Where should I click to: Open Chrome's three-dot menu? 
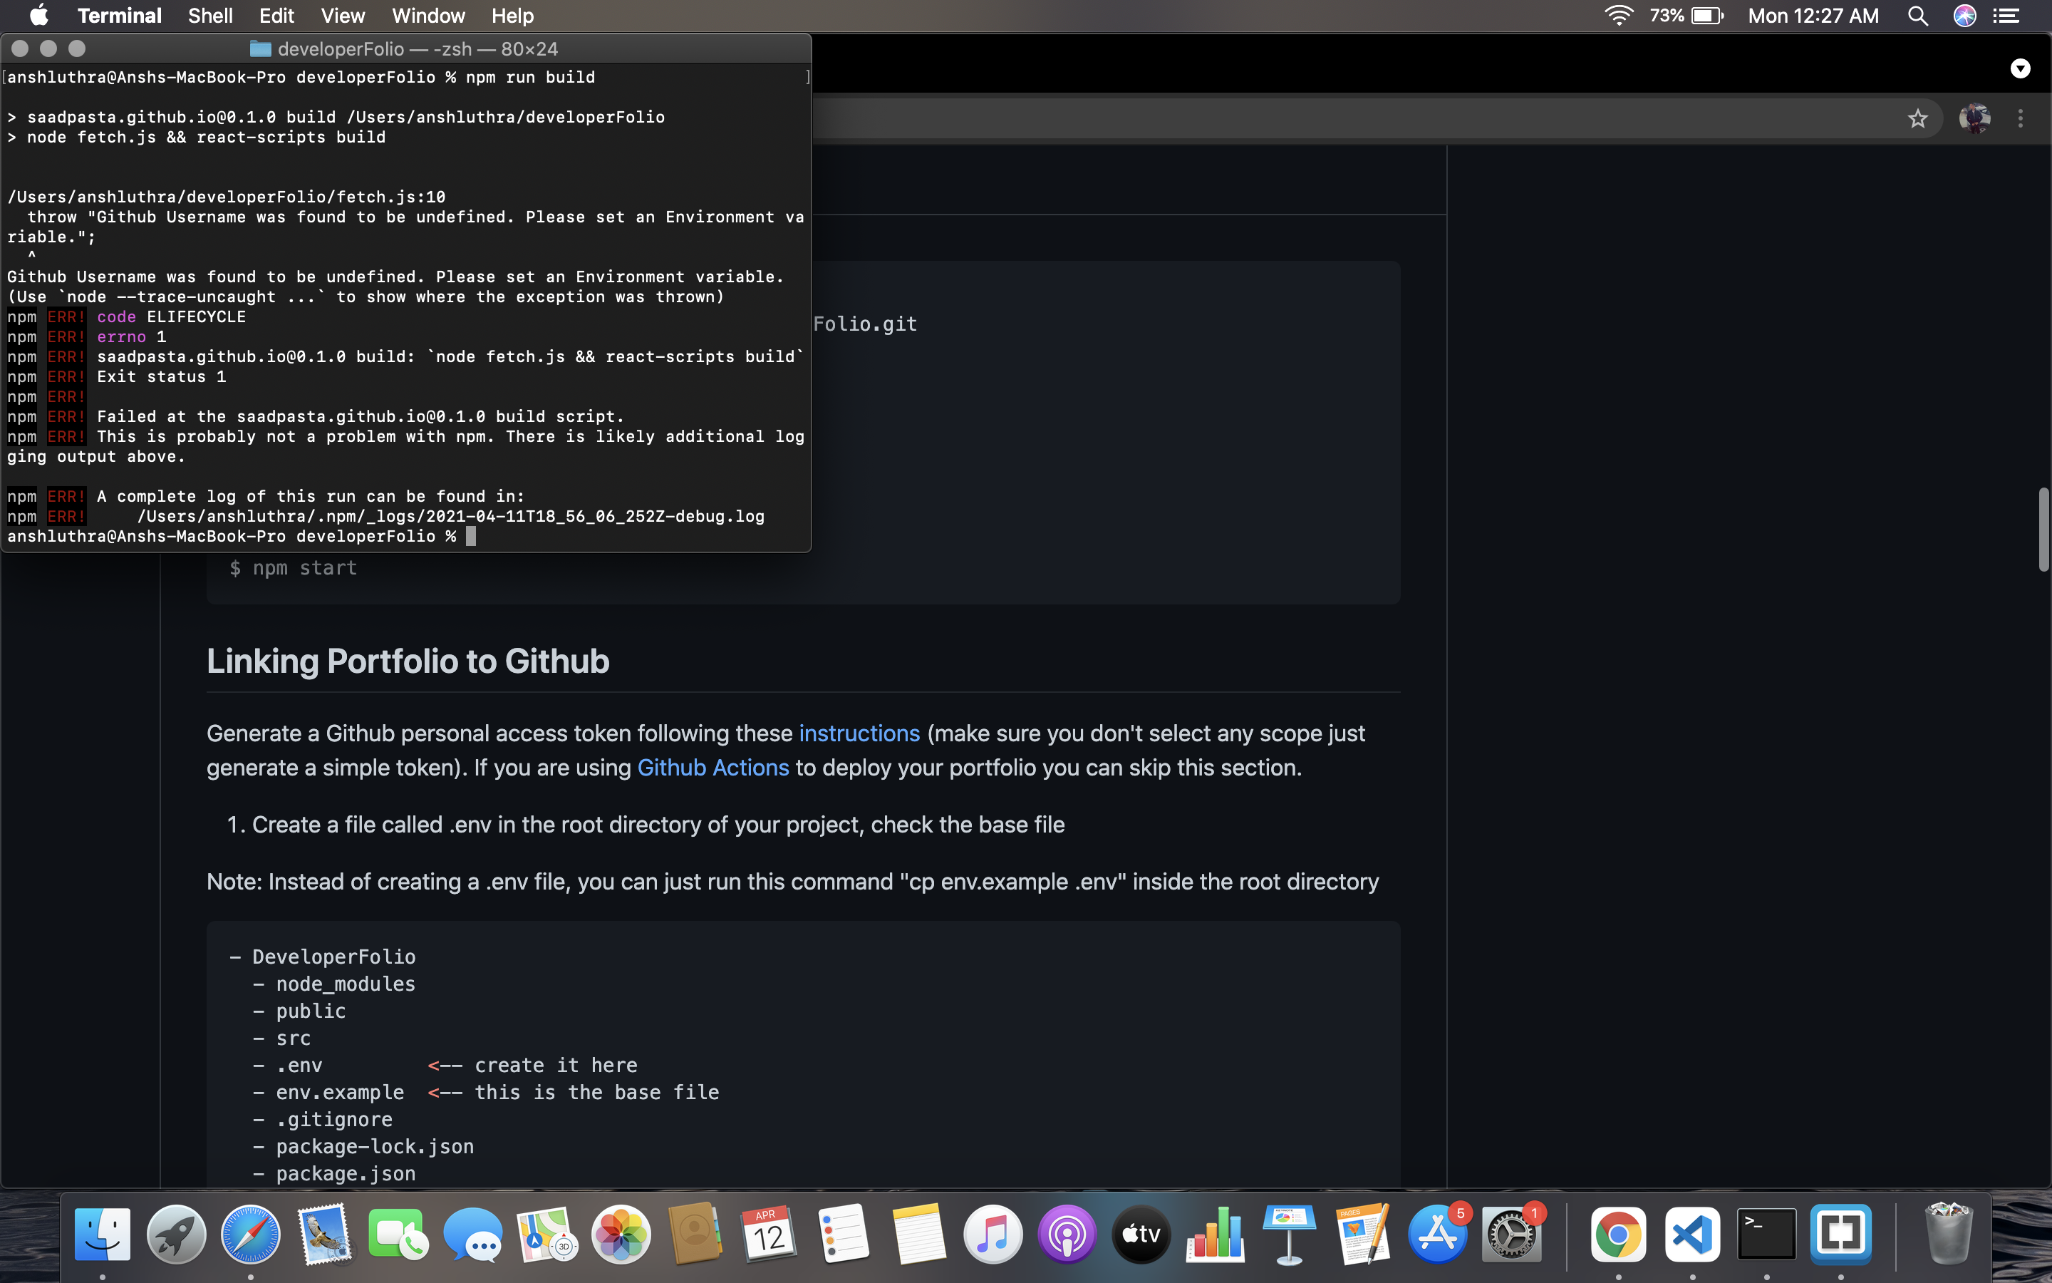pyautogui.click(x=2021, y=118)
